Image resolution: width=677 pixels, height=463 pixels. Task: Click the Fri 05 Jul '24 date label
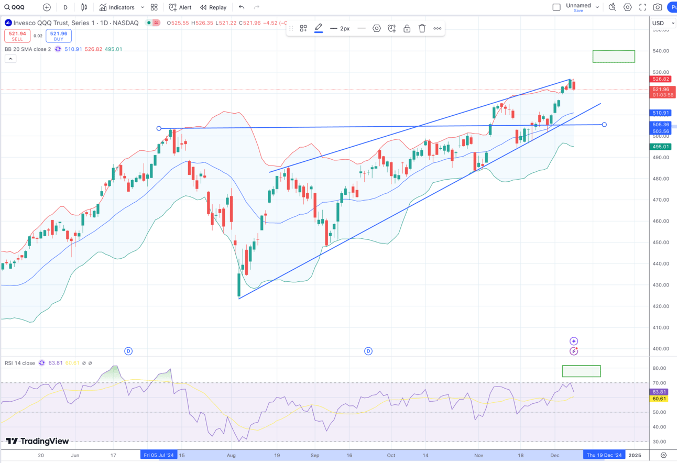click(x=159, y=455)
